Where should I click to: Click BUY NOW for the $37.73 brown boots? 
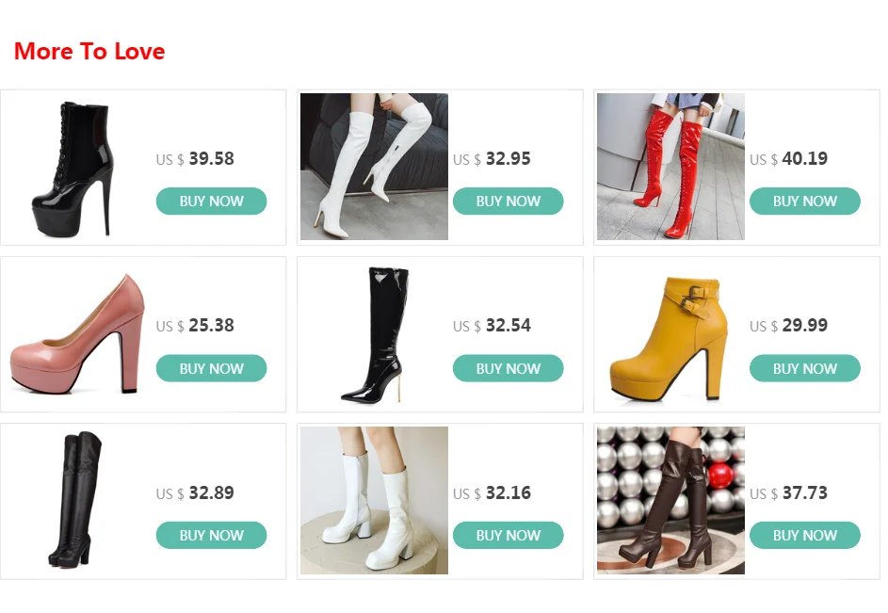tap(805, 536)
